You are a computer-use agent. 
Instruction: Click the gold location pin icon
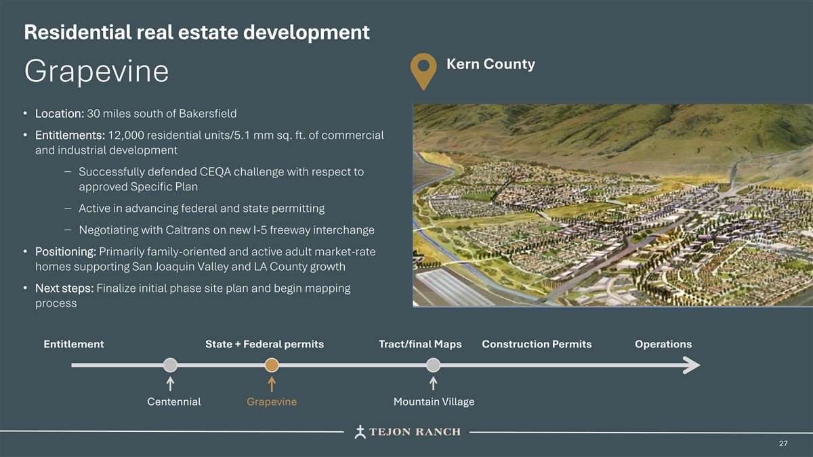[423, 70]
